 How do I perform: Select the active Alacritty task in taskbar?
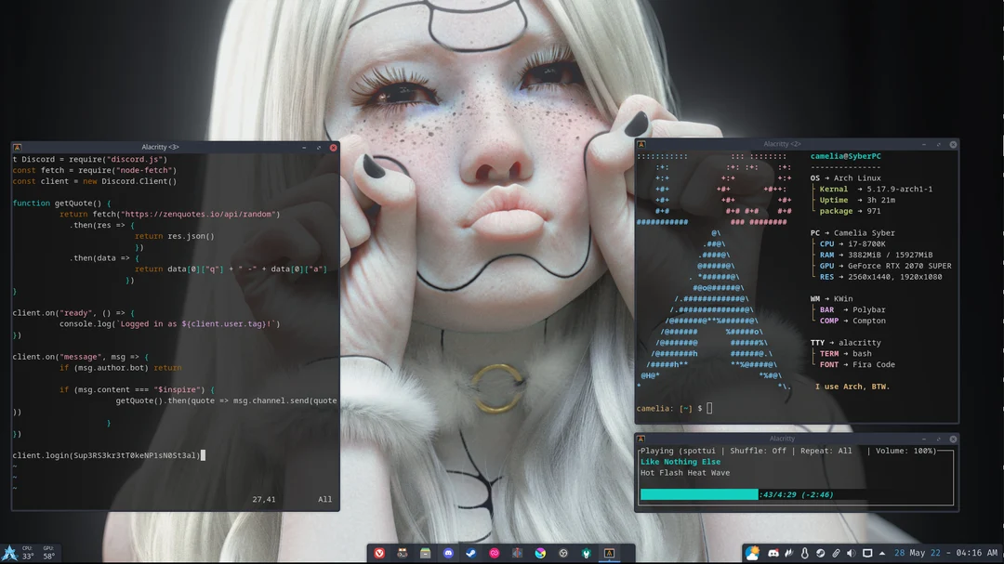(609, 553)
